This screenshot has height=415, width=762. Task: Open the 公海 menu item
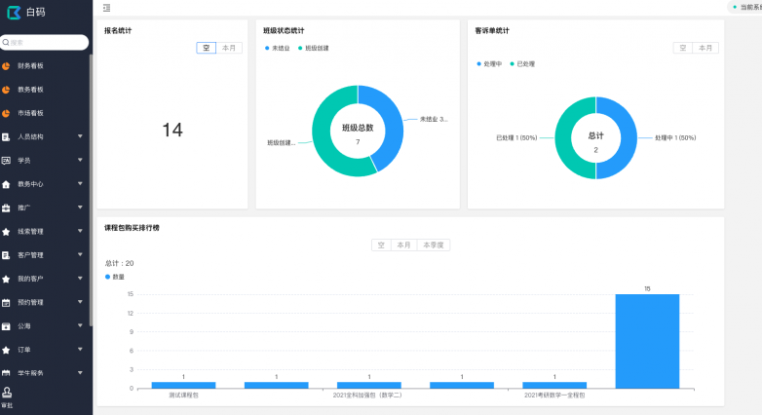coord(24,326)
